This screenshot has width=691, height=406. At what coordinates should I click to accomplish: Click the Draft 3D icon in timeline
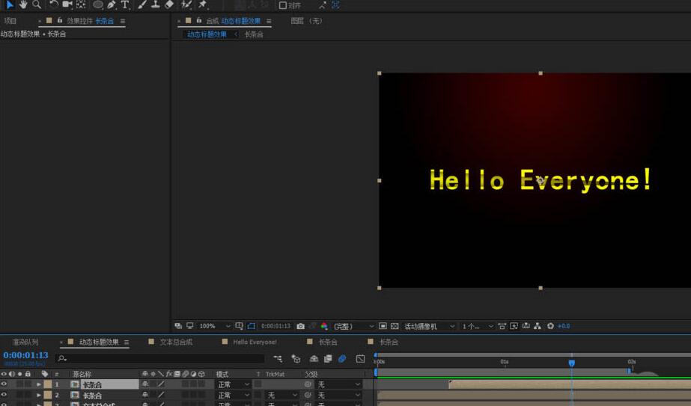(296, 359)
